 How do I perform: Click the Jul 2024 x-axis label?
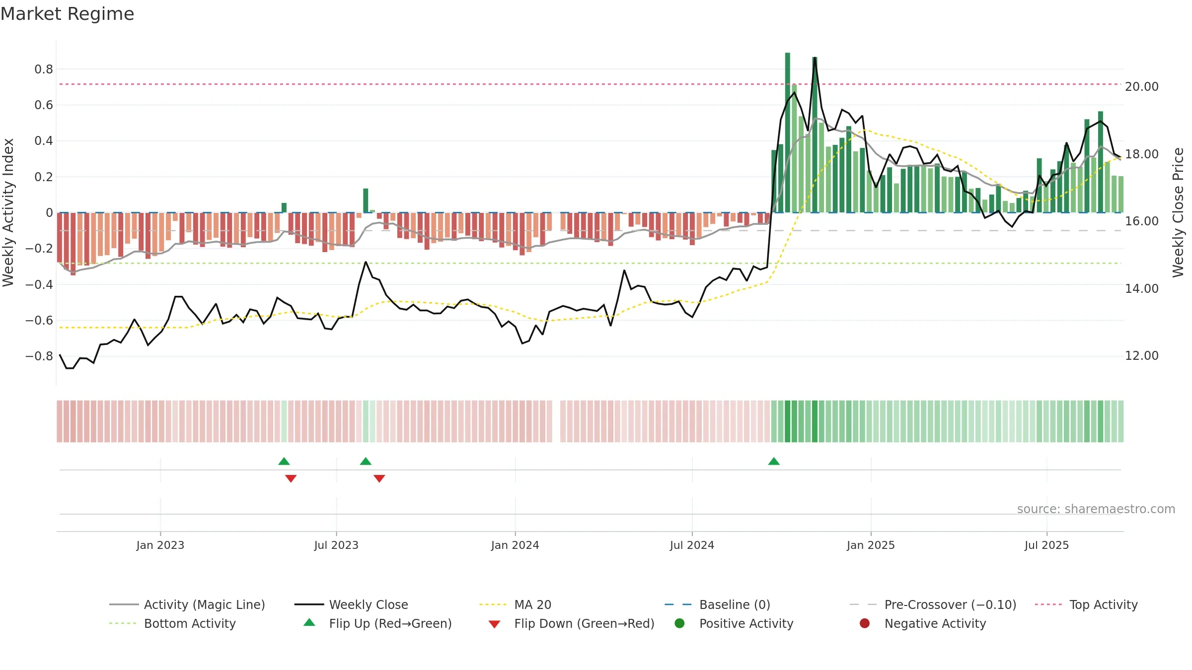coord(692,545)
